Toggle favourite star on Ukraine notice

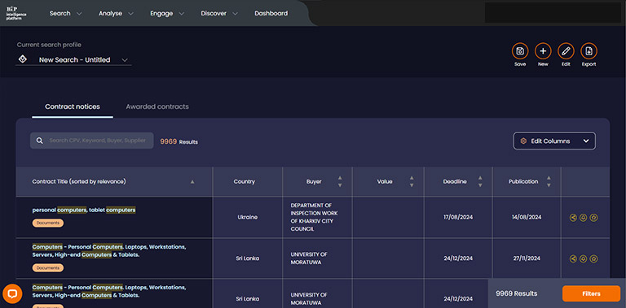coord(593,218)
